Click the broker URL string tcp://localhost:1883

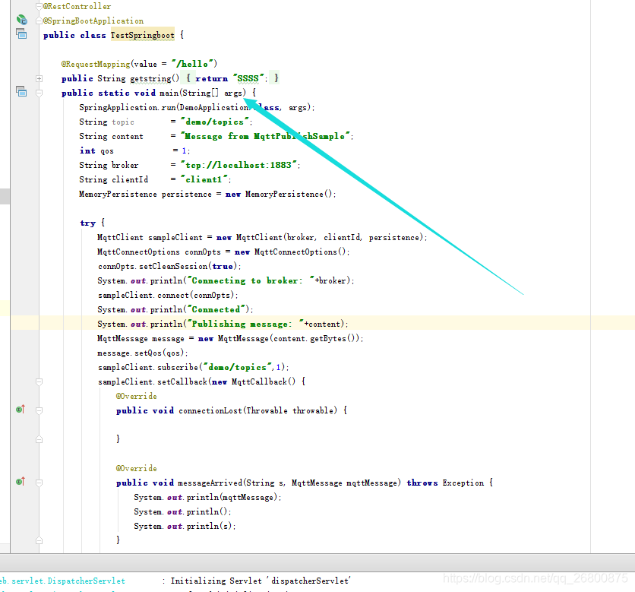point(241,165)
